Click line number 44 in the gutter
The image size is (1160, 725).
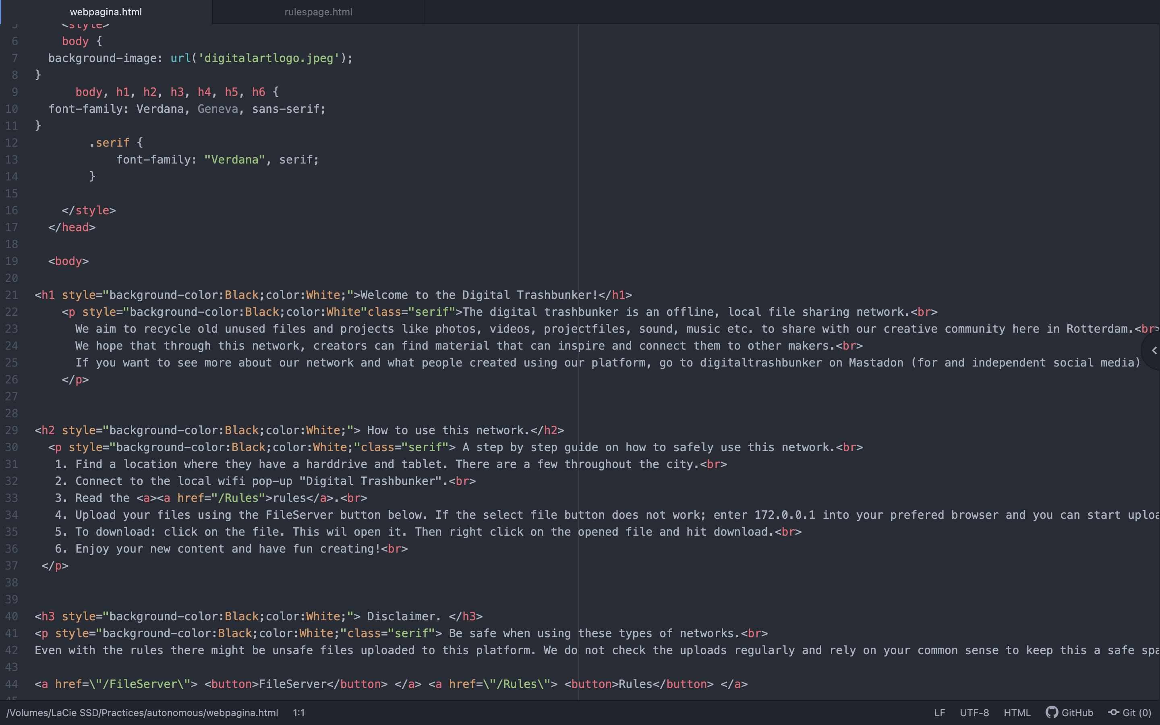click(x=12, y=684)
